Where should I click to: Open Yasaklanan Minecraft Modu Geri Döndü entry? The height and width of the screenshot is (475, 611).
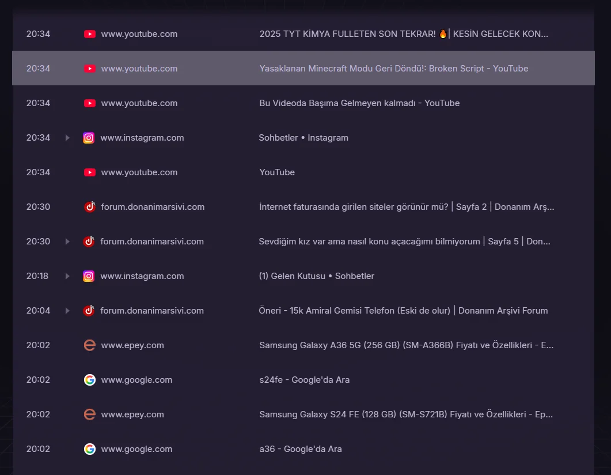[393, 69]
